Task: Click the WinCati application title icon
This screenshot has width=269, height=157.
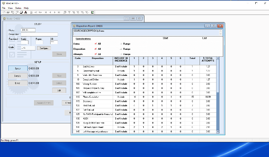Action: point(4,3)
